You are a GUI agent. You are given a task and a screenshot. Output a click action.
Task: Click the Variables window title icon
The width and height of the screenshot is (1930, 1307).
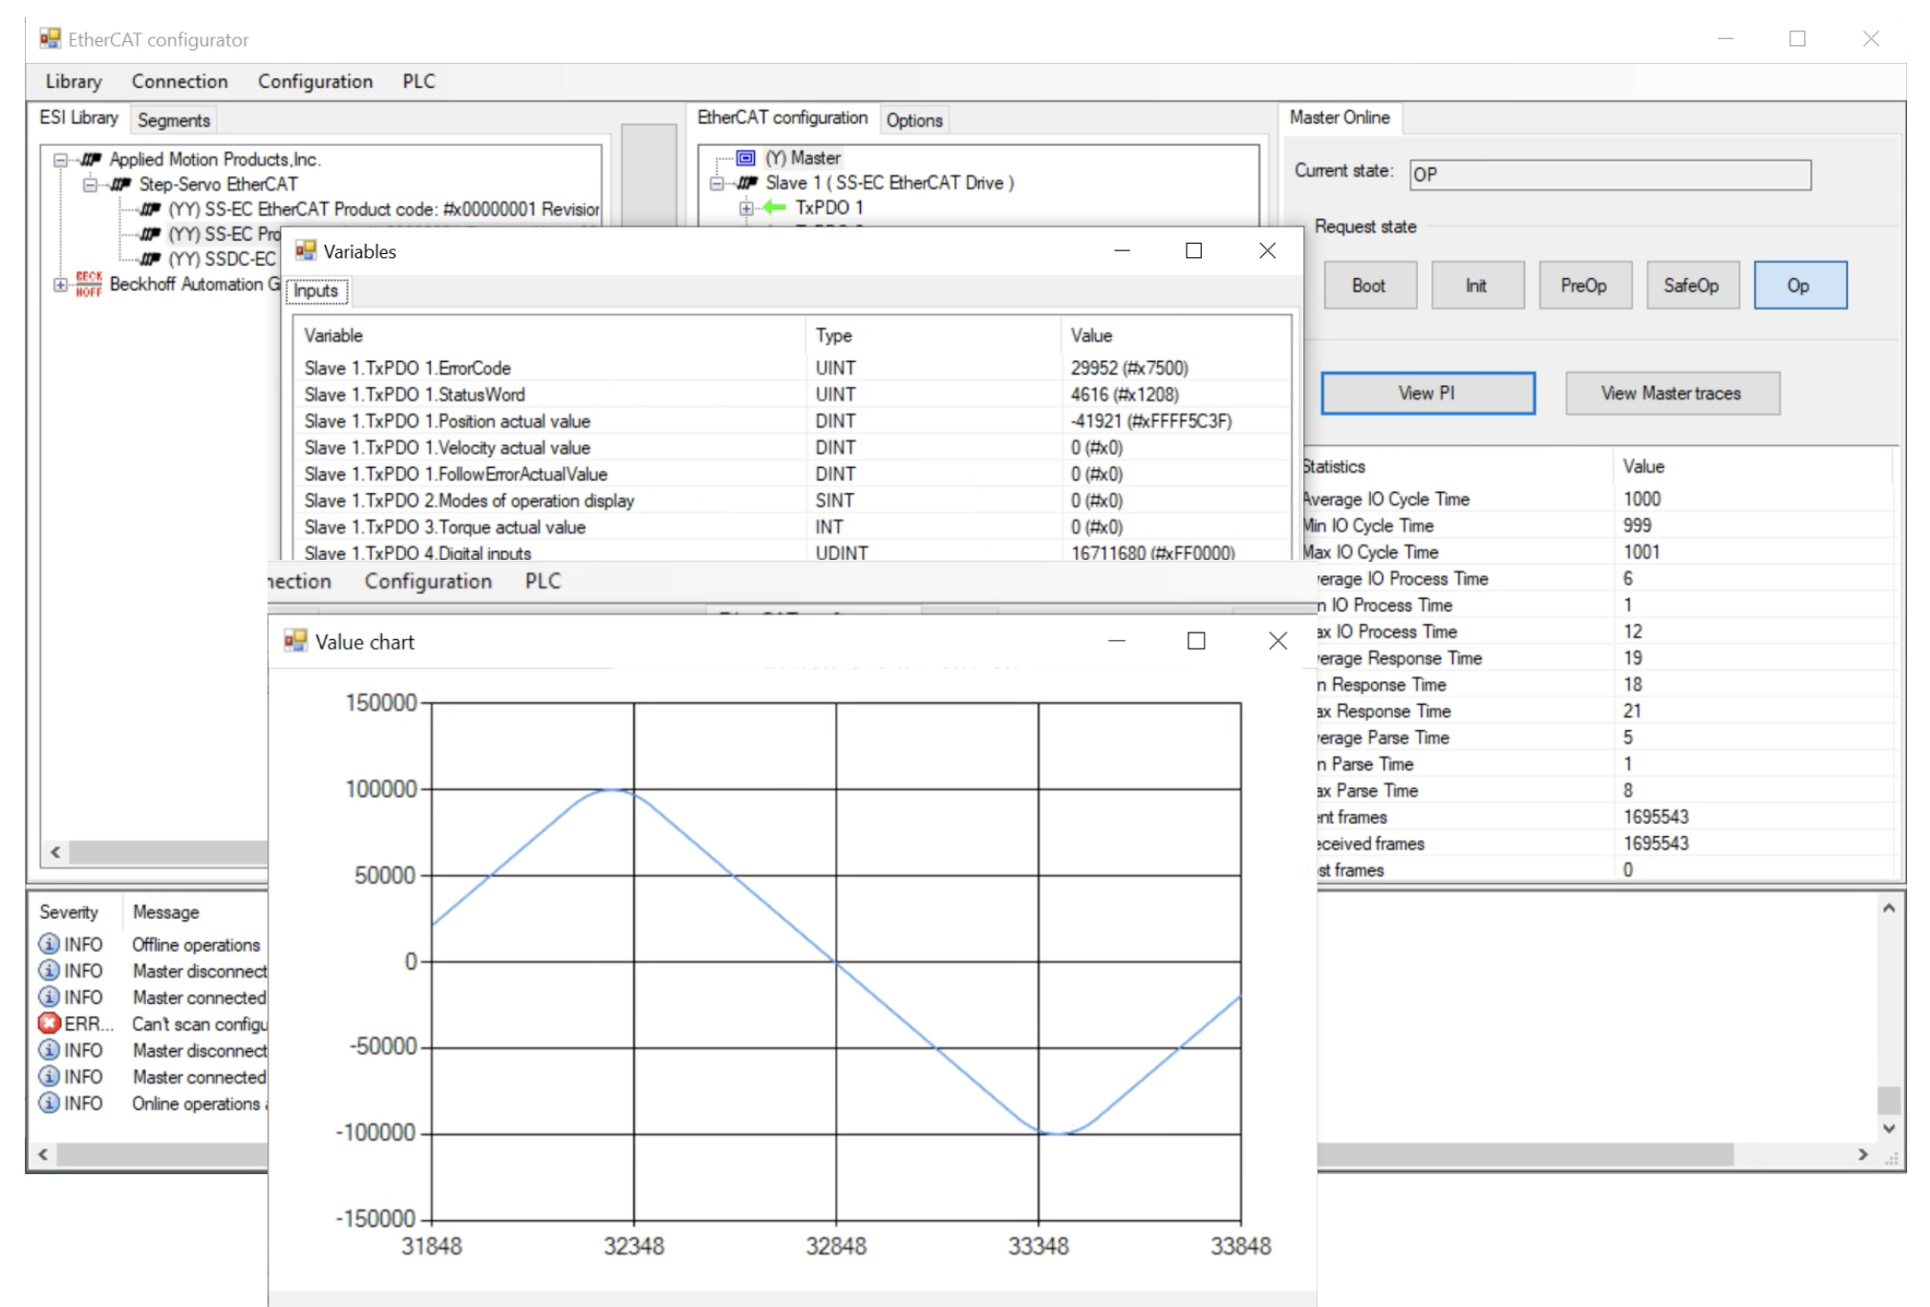point(306,251)
